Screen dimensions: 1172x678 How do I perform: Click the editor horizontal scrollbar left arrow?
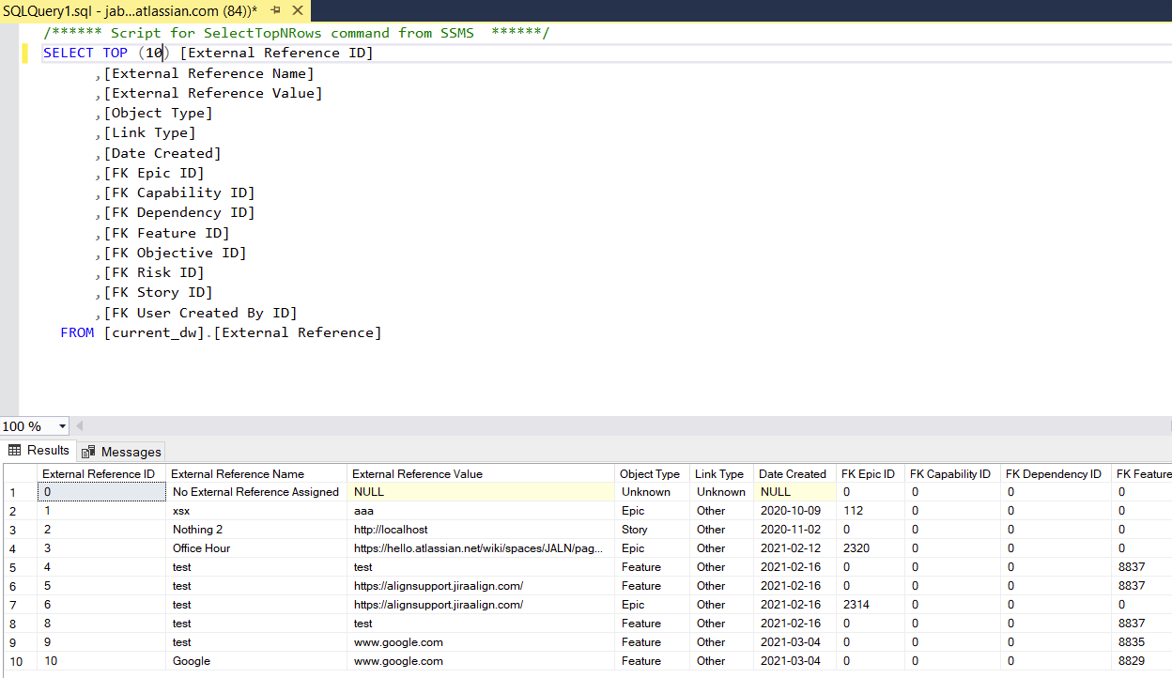pyautogui.click(x=80, y=426)
